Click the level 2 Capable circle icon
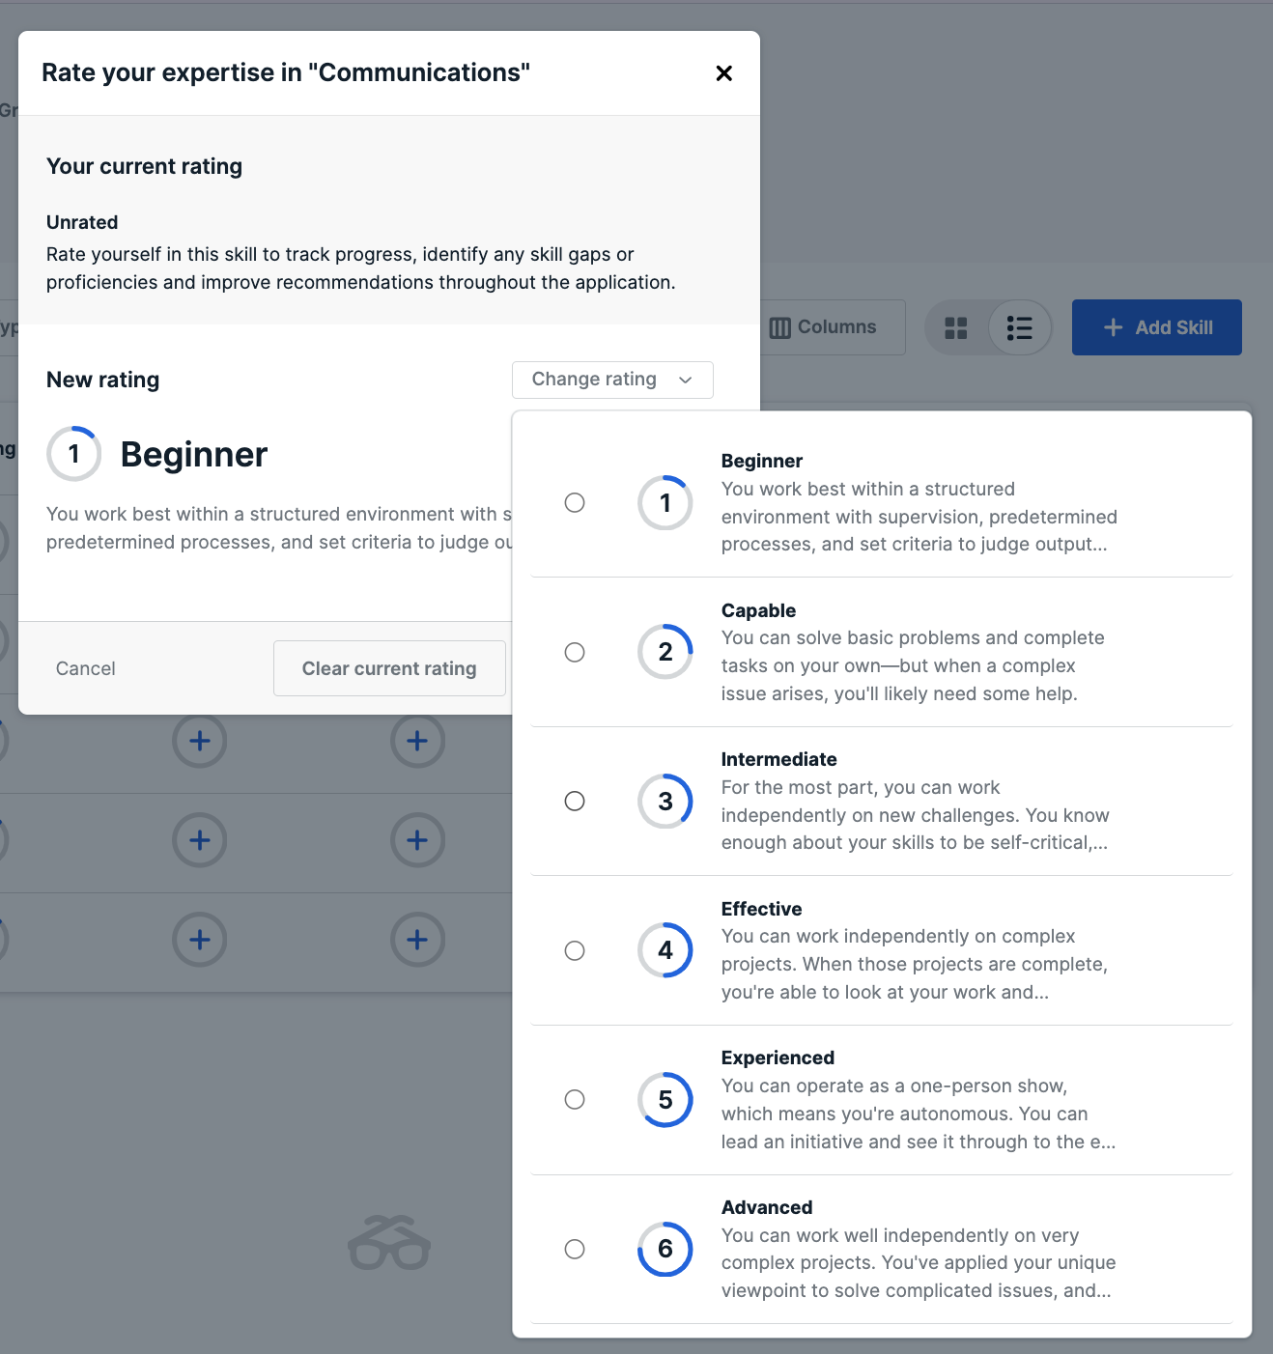The width and height of the screenshot is (1273, 1354). click(665, 652)
